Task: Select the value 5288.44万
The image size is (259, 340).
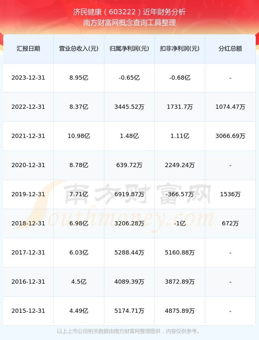Action: [129, 253]
